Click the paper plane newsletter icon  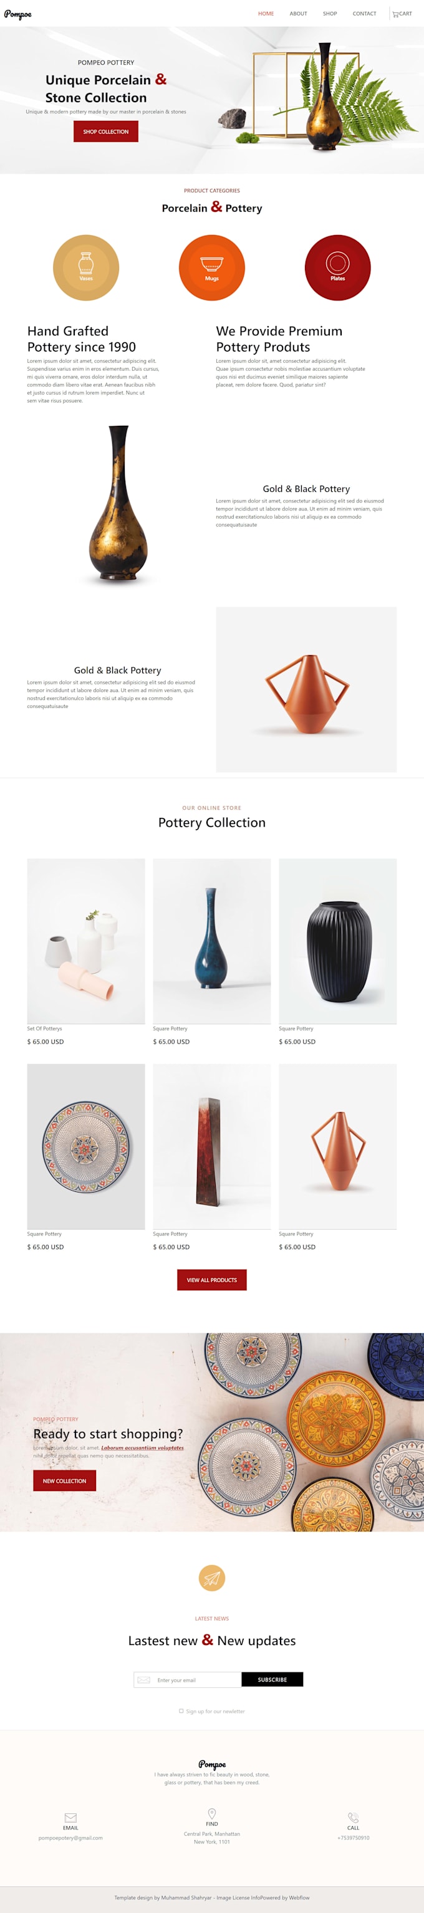click(211, 1577)
